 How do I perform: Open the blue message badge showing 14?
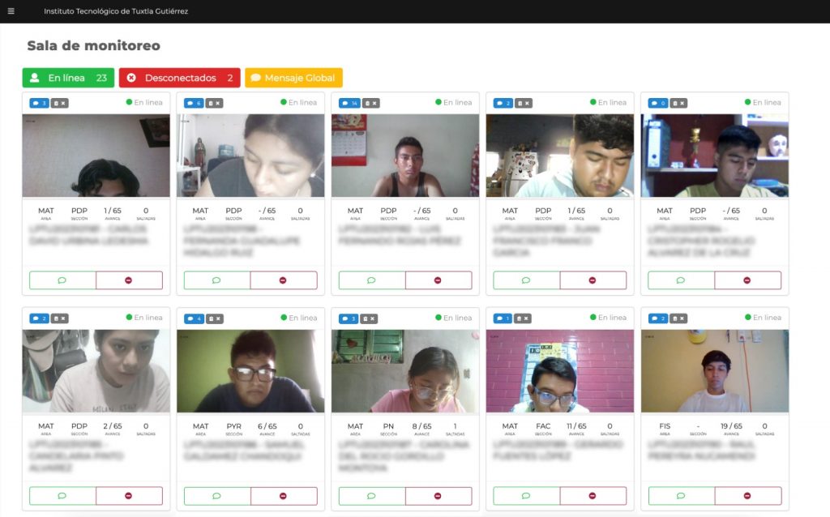[349, 103]
